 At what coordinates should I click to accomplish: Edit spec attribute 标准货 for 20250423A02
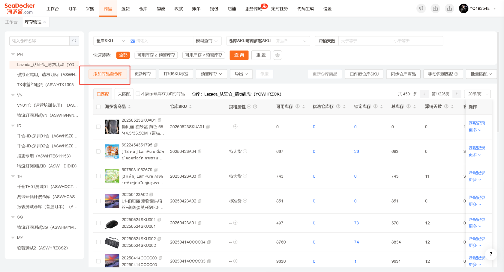point(245,201)
